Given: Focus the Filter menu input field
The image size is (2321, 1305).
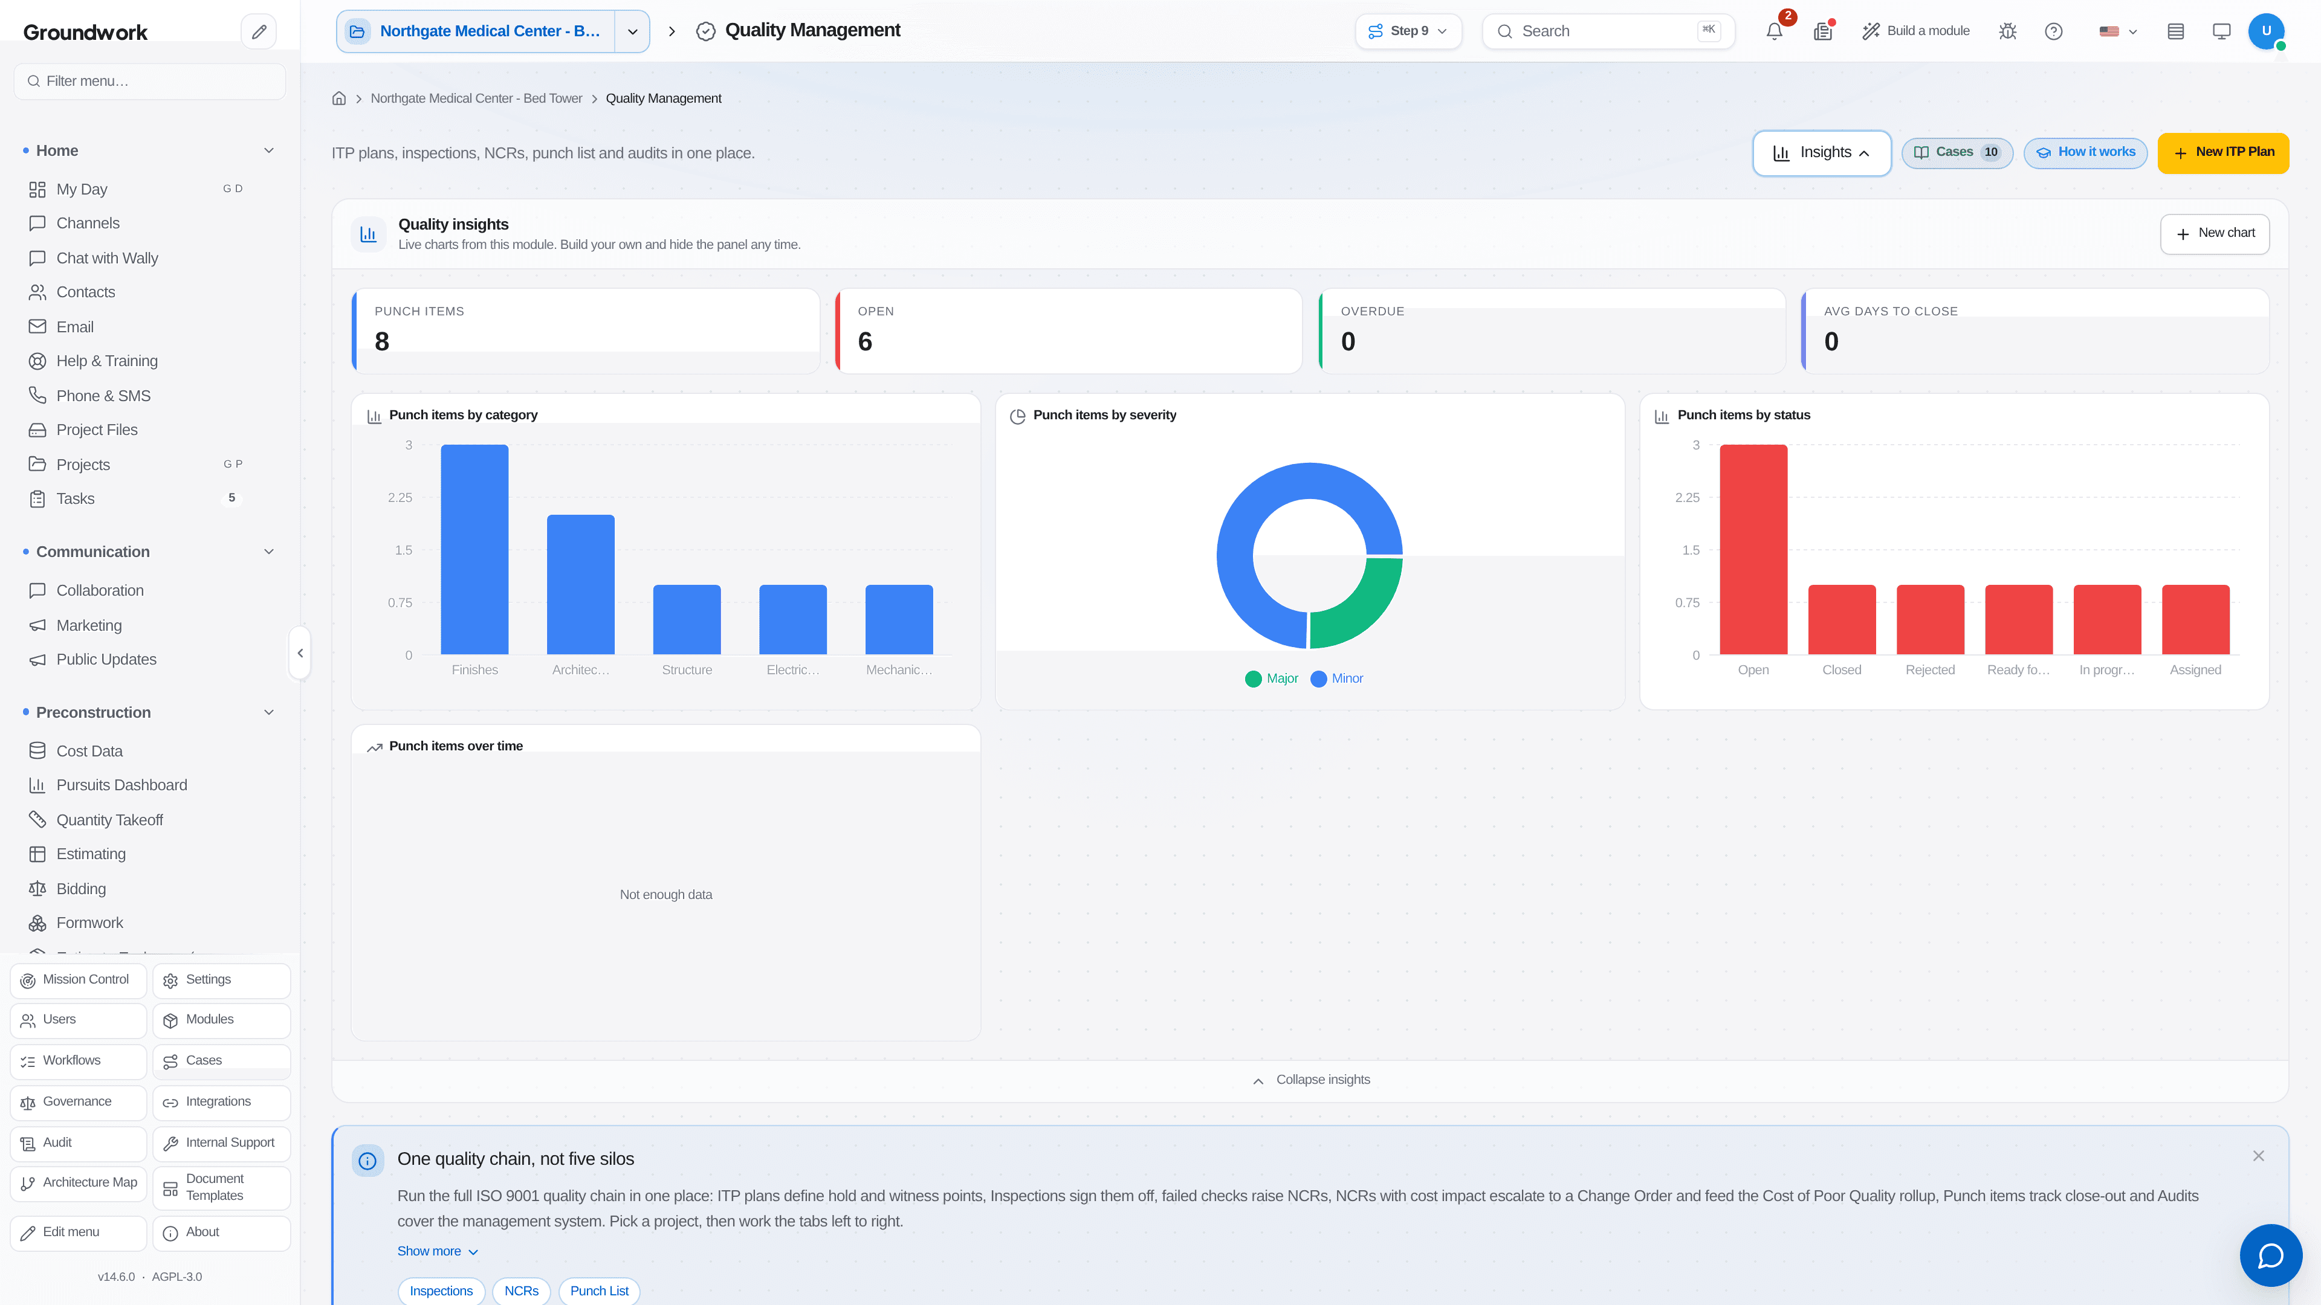Looking at the screenshot, I should (149, 81).
